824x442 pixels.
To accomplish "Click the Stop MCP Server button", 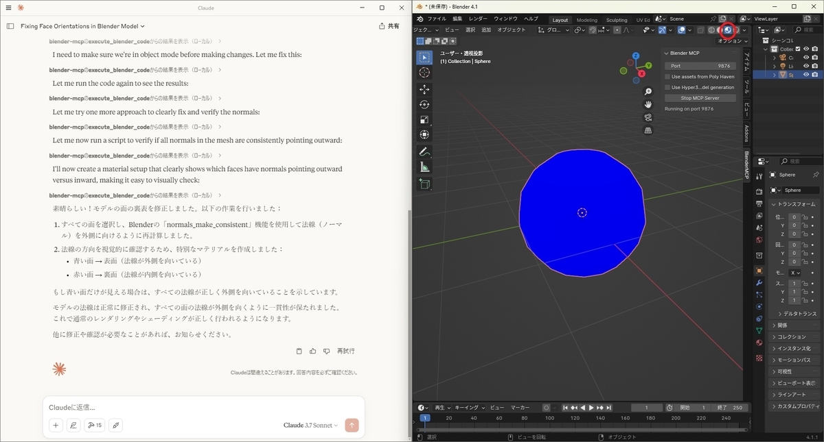I will pyautogui.click(x=700, y=98).
